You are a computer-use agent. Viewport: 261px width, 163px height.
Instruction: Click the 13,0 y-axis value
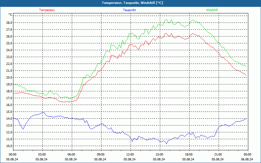[9, 126]
